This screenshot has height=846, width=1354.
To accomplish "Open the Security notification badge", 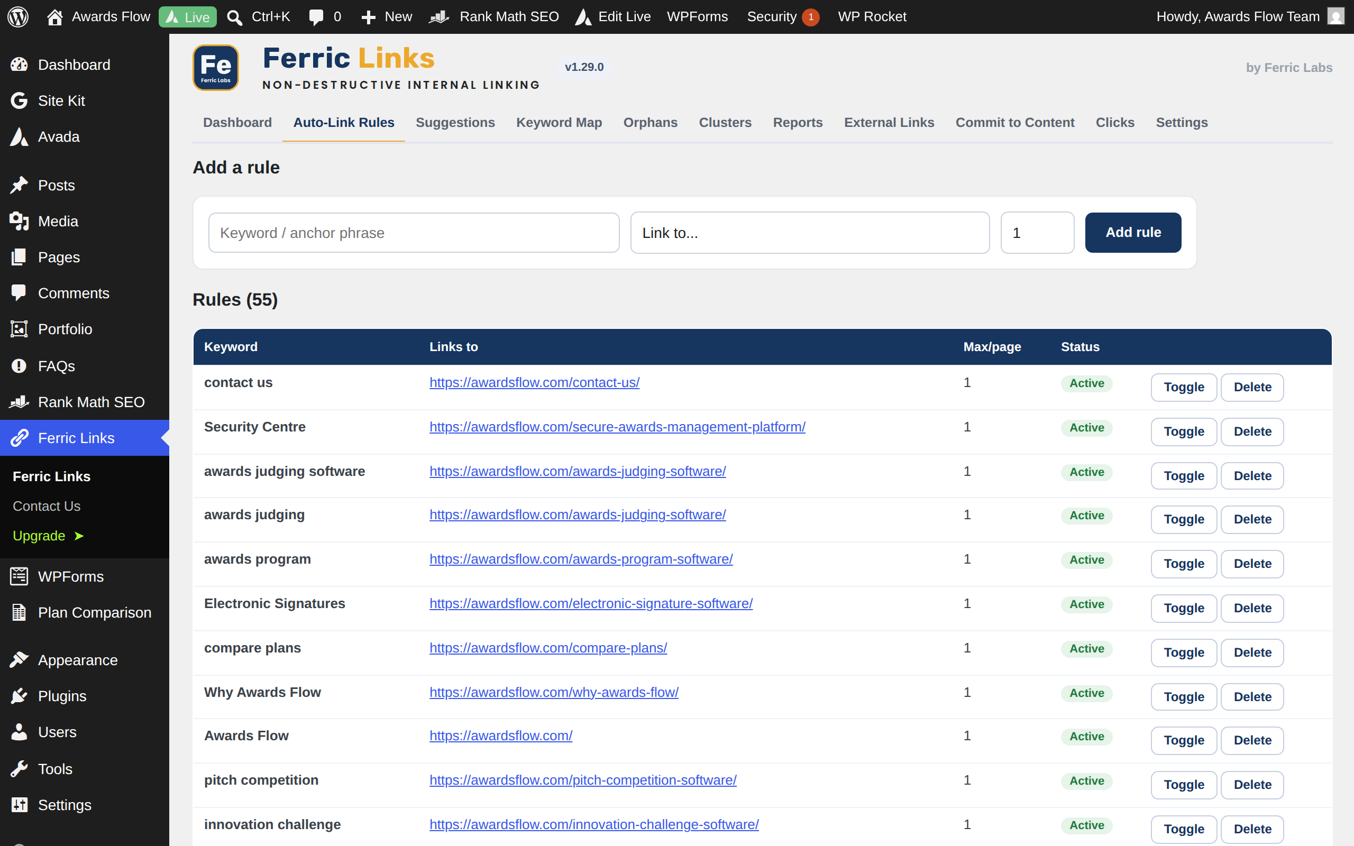I will 811,17.
